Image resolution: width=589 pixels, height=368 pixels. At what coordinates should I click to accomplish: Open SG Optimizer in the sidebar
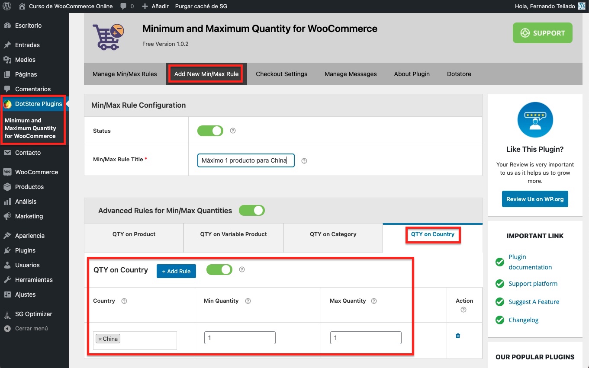(34, 314)
